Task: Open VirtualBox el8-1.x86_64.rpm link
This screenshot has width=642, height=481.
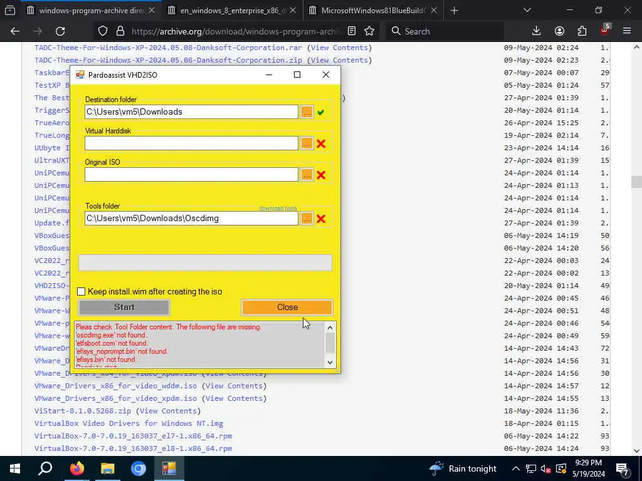Action: [133, 448]
